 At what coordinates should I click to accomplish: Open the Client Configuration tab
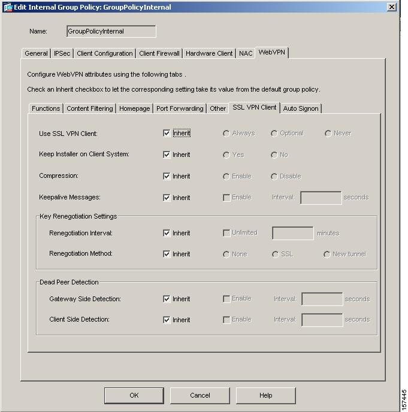[105, 53]
